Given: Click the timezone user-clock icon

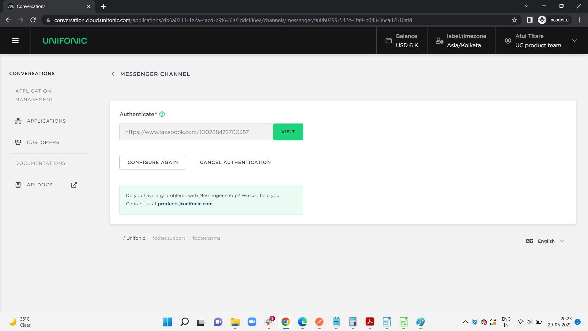Looking at the screenshot, I should click(x=439, y=41).
